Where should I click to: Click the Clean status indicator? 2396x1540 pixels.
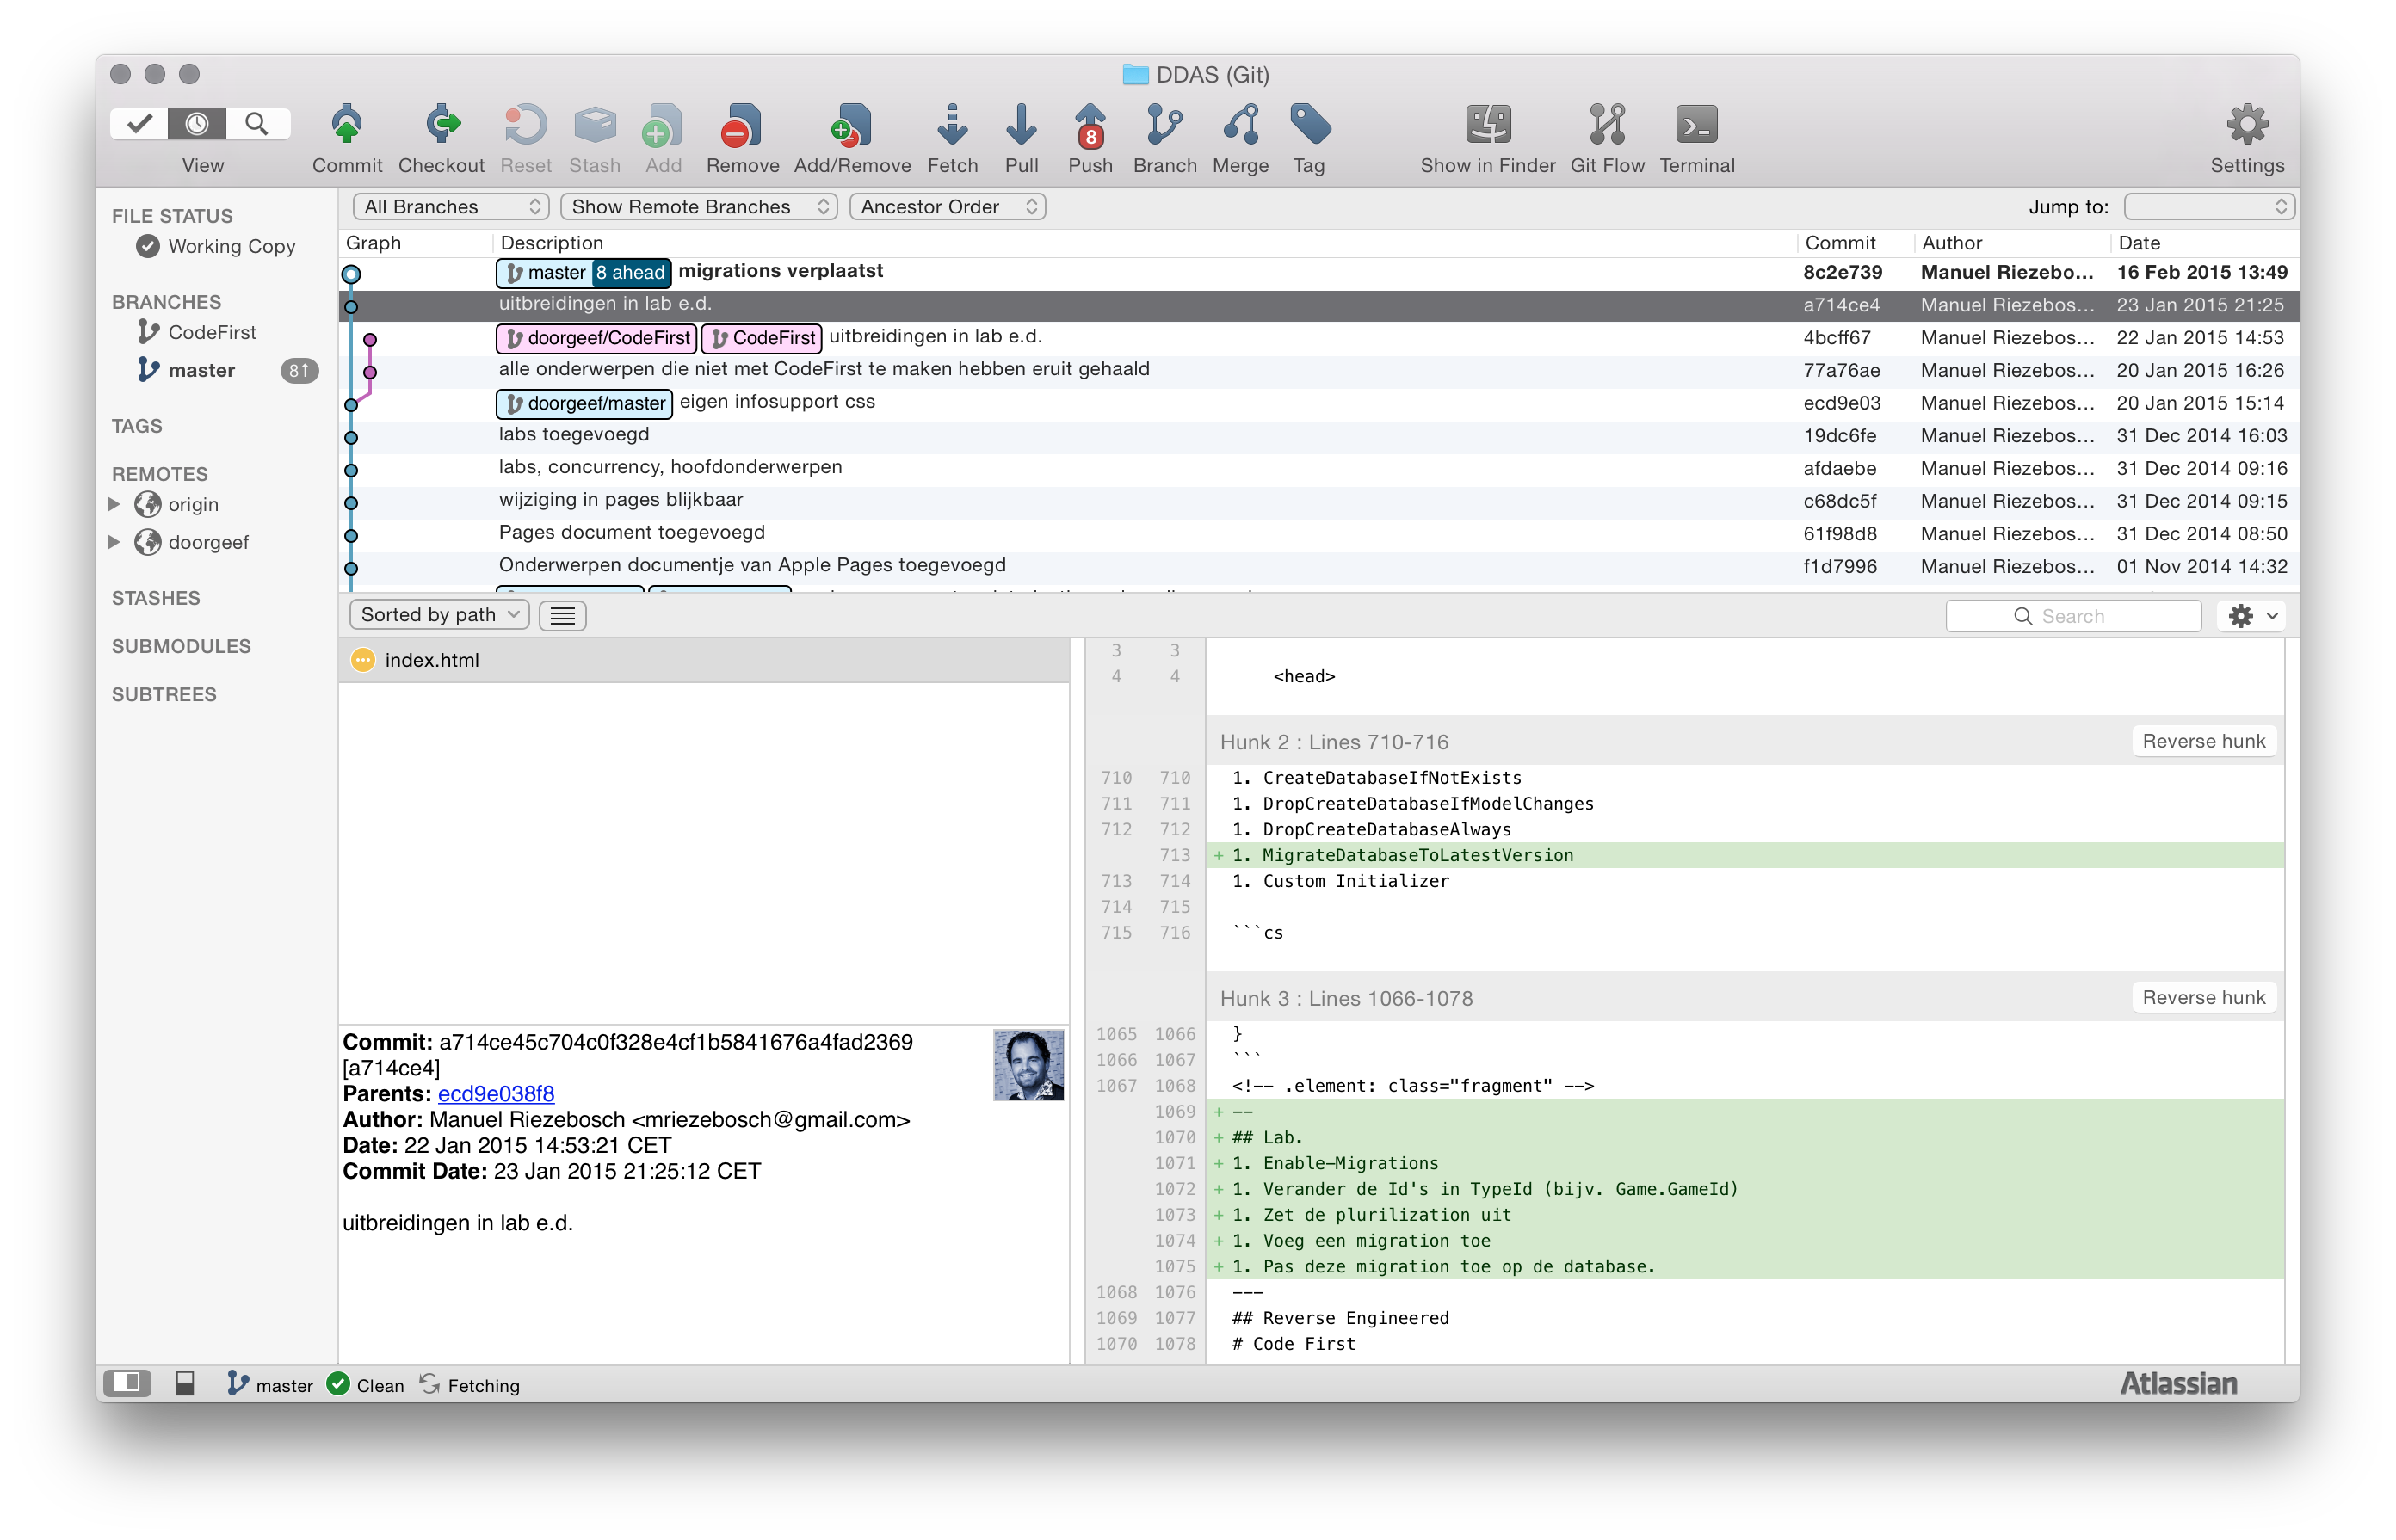point(366,1384)
